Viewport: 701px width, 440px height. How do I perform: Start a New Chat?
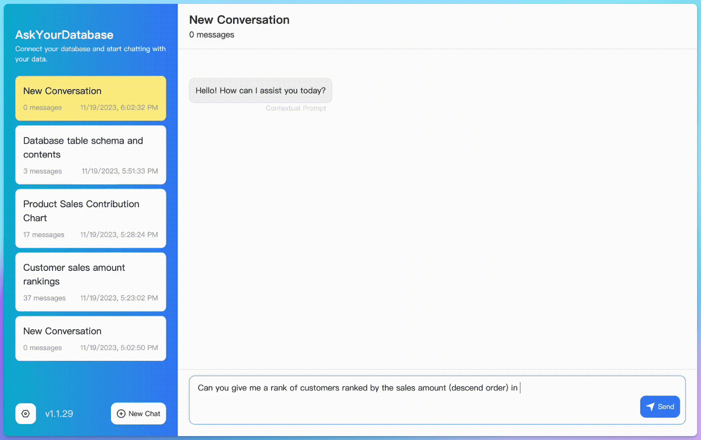tap(138, 414)
